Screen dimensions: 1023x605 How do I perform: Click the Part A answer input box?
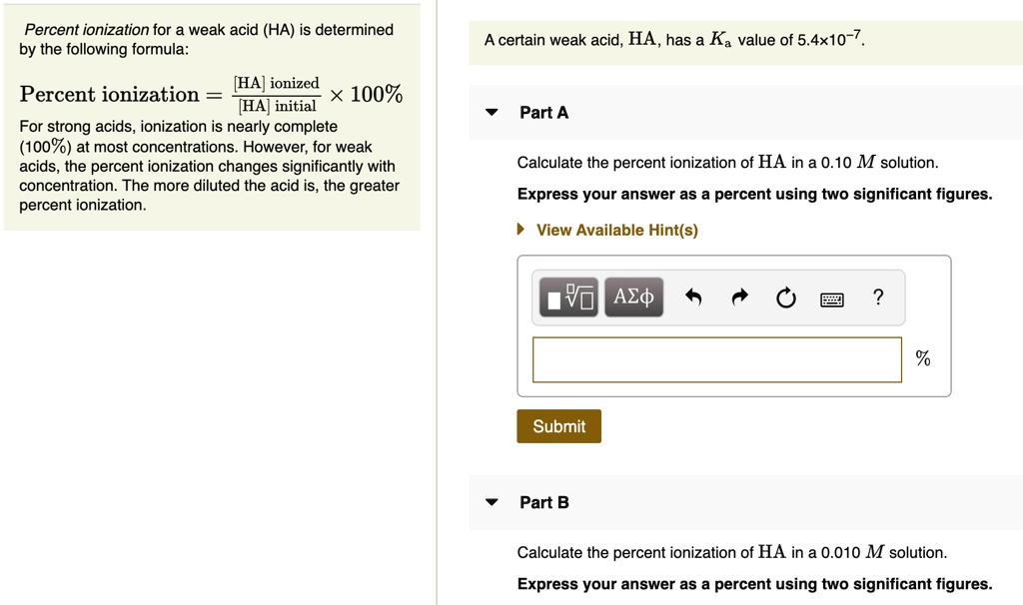(716, 359)
